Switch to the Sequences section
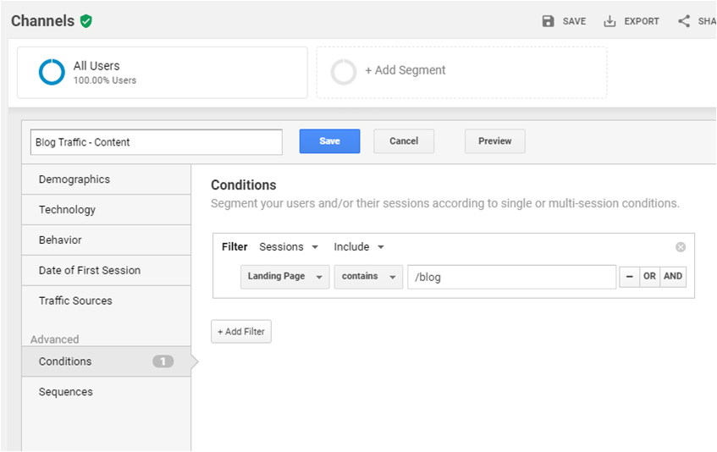Viewport: 717px width, 452px height. [66, 392]
